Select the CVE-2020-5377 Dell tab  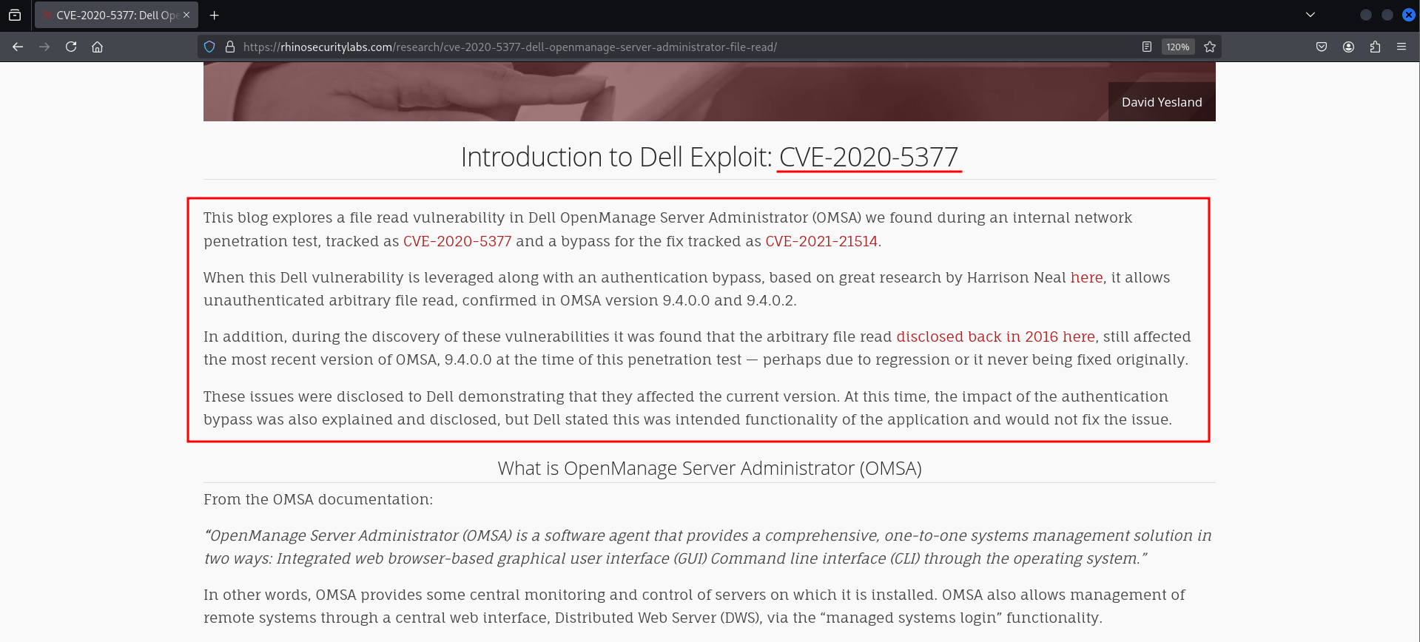[x=111, y=15]
